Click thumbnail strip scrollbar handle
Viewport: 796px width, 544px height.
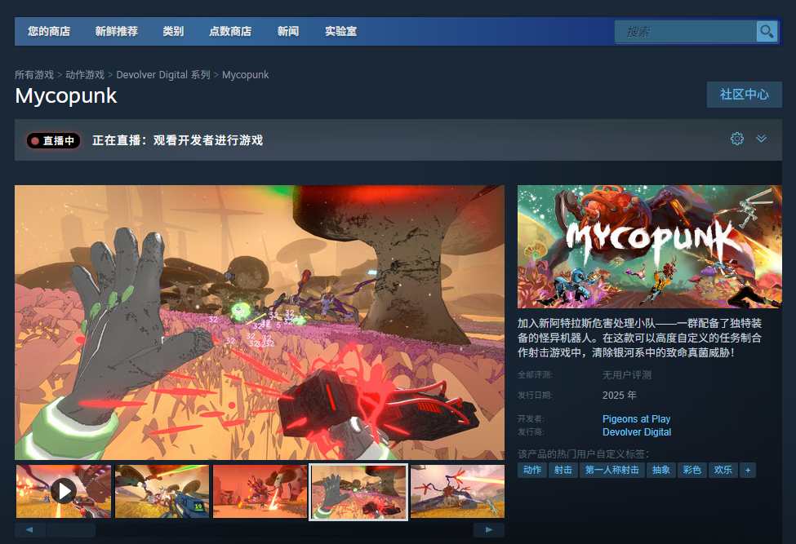(x=70, y=530)
